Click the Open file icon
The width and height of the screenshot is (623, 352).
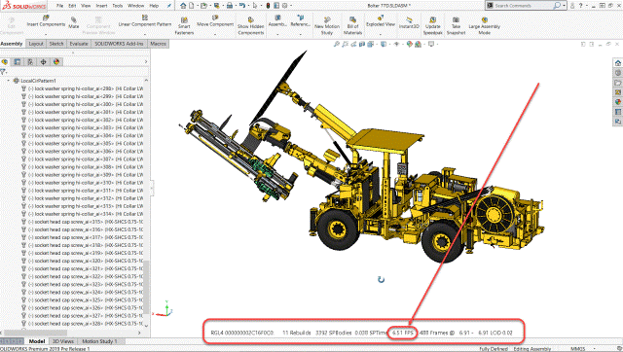[x=203, y=6]
